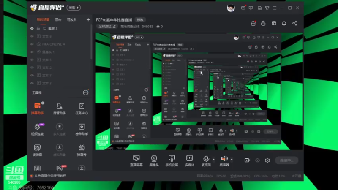Open the feedback chat icon in title bar
338x190 pixels.
(x=251, y=8)
